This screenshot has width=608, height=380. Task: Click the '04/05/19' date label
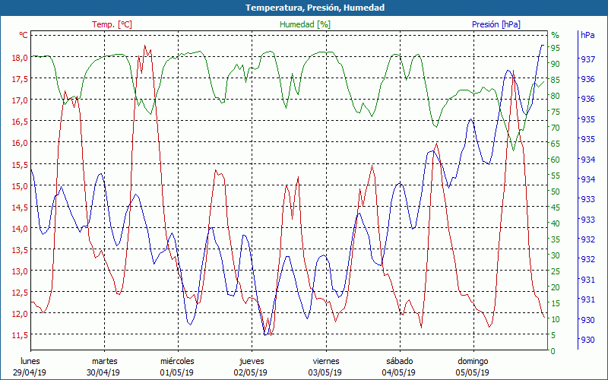[398, 372]
